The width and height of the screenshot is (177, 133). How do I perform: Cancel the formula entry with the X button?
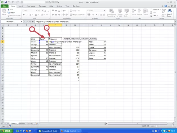[27, 22]
